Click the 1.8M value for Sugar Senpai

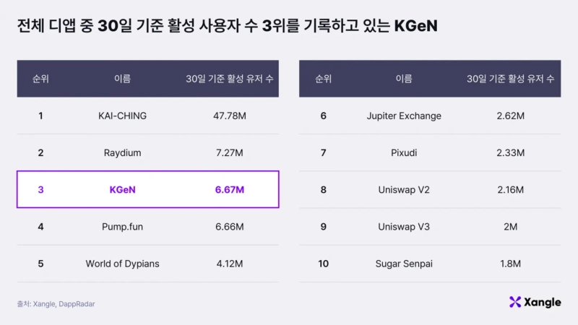pos(510,264)
